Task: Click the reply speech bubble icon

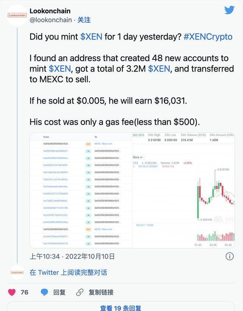Action: point(45,292)
